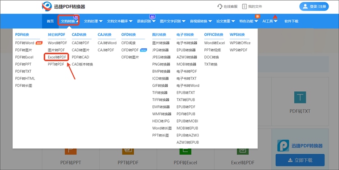Open MOBI转换器 option

tap(186, 64)
